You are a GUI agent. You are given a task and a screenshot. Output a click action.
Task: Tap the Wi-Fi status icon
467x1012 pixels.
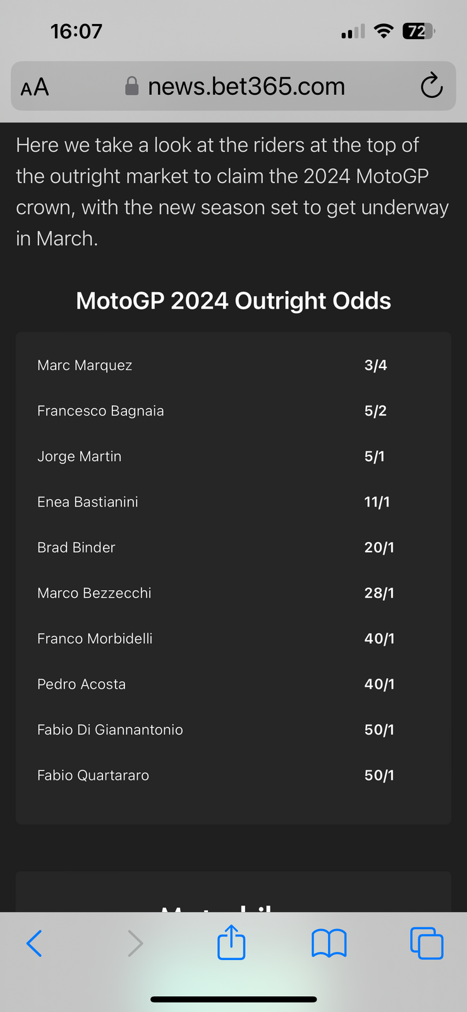pos(383,31)
